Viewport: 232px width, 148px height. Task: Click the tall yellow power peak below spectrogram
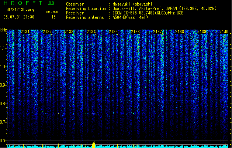point(94,145)
